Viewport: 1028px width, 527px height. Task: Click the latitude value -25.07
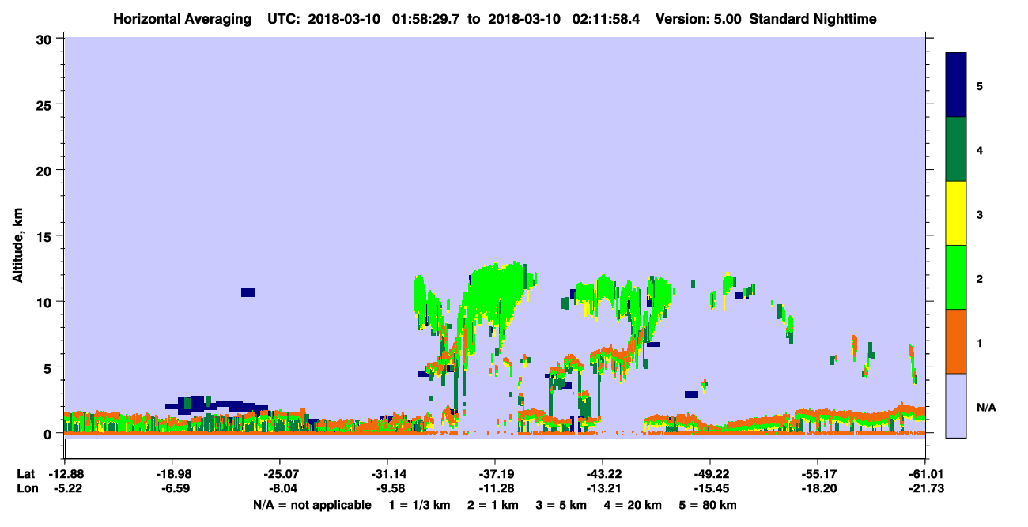(279, 474)
